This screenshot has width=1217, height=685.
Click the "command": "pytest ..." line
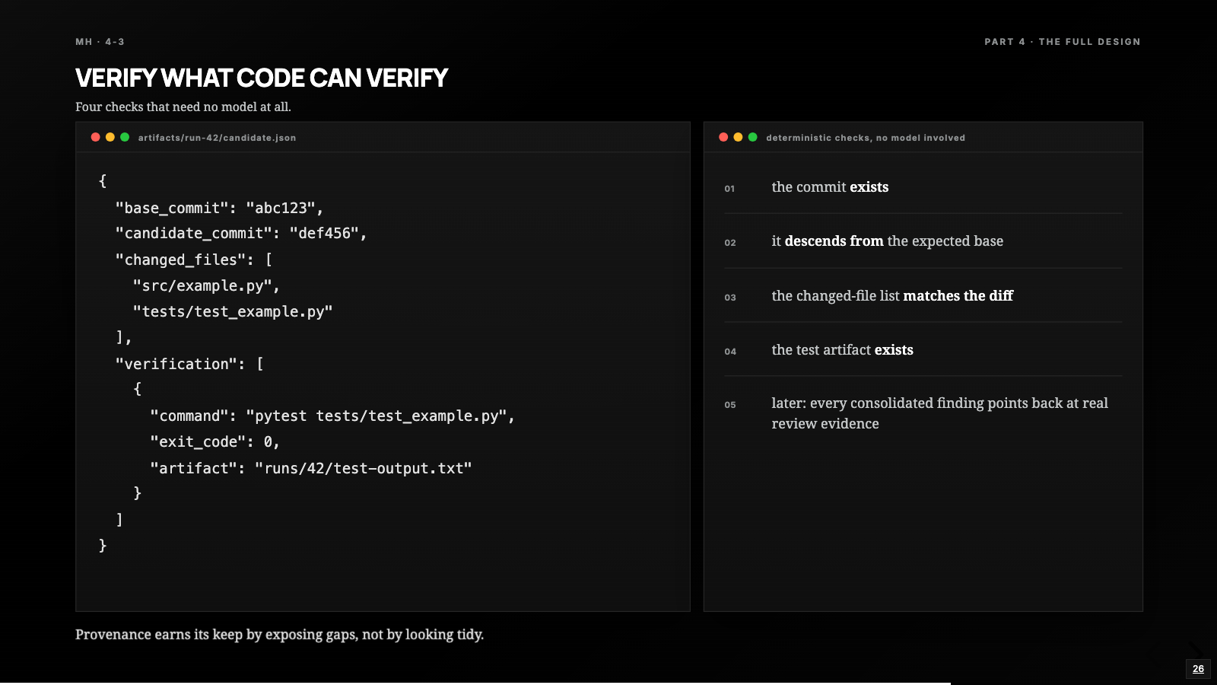(332, 416)
